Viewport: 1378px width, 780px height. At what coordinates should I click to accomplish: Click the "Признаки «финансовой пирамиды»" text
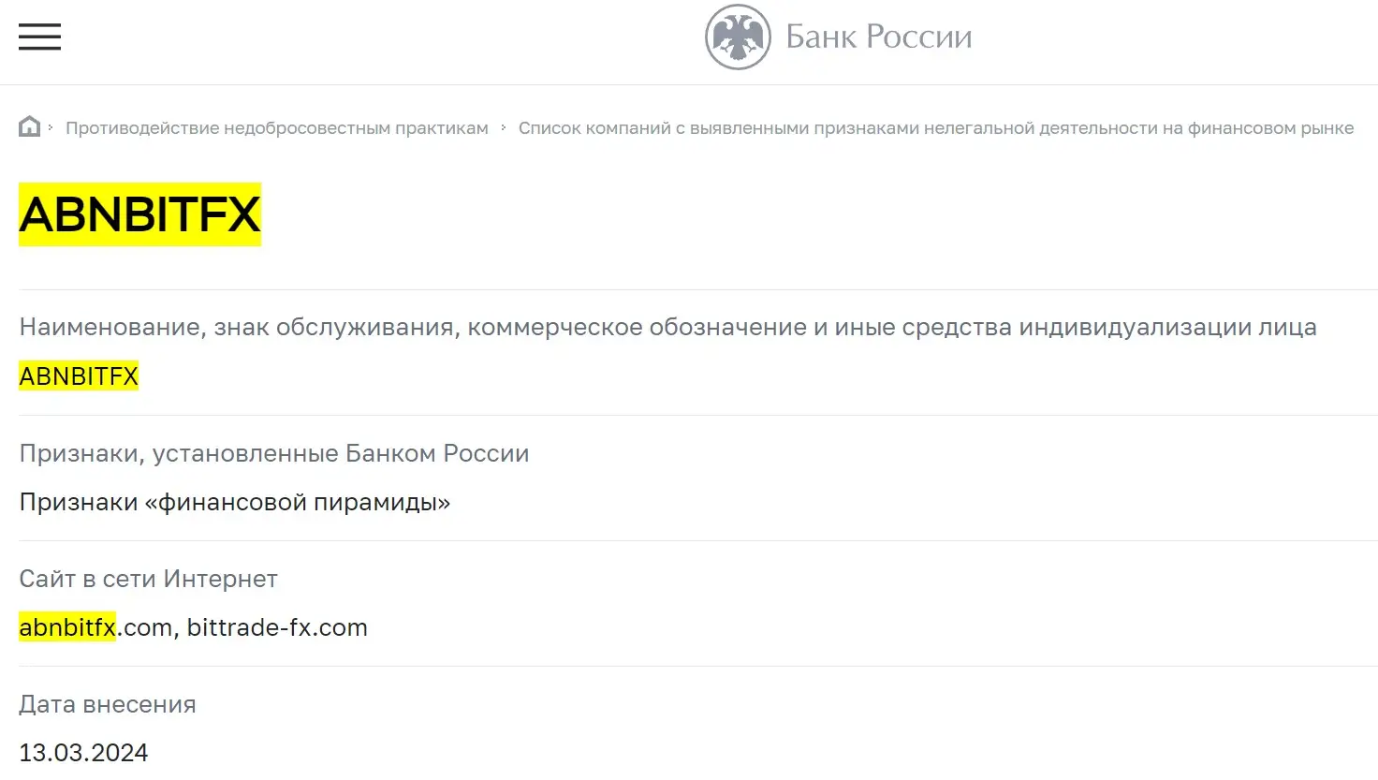point(234,502)
